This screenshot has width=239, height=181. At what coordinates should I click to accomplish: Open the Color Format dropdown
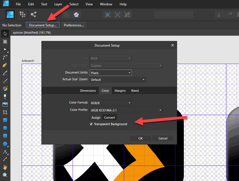[111, 103]
